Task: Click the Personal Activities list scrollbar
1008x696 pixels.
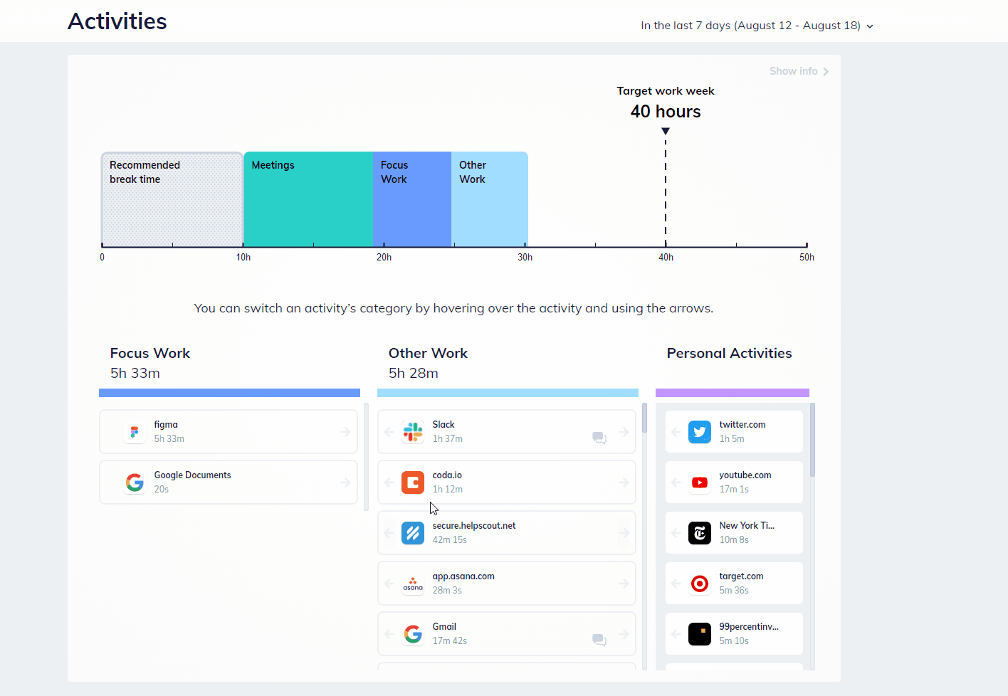Action: coord(812,441)
